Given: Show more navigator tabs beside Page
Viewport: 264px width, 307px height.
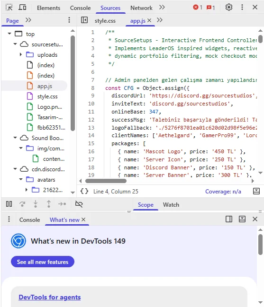Looking at the screenshot, I should click(x=28, y=20).
